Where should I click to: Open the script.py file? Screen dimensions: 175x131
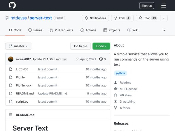coord(22,102)
